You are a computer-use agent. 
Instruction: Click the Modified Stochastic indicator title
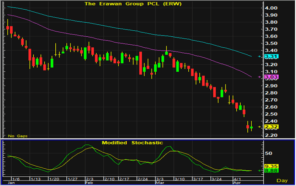click(x=132, y=143)
